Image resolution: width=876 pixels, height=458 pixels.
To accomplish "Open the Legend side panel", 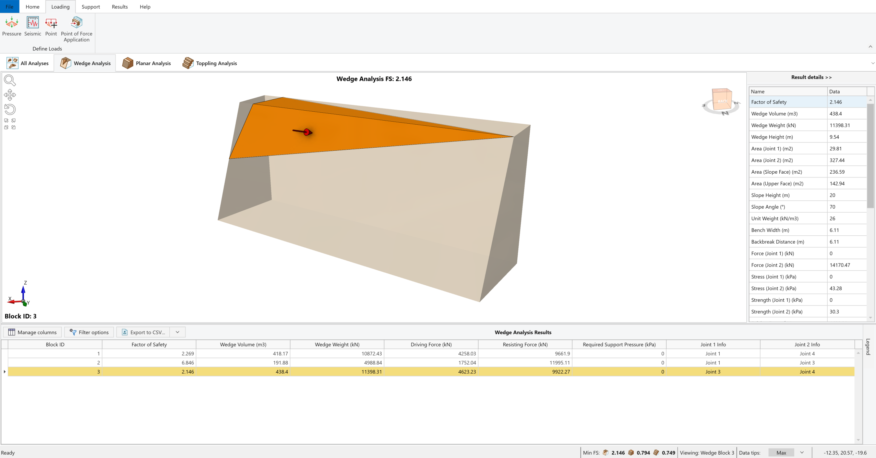I will [868, 347].
